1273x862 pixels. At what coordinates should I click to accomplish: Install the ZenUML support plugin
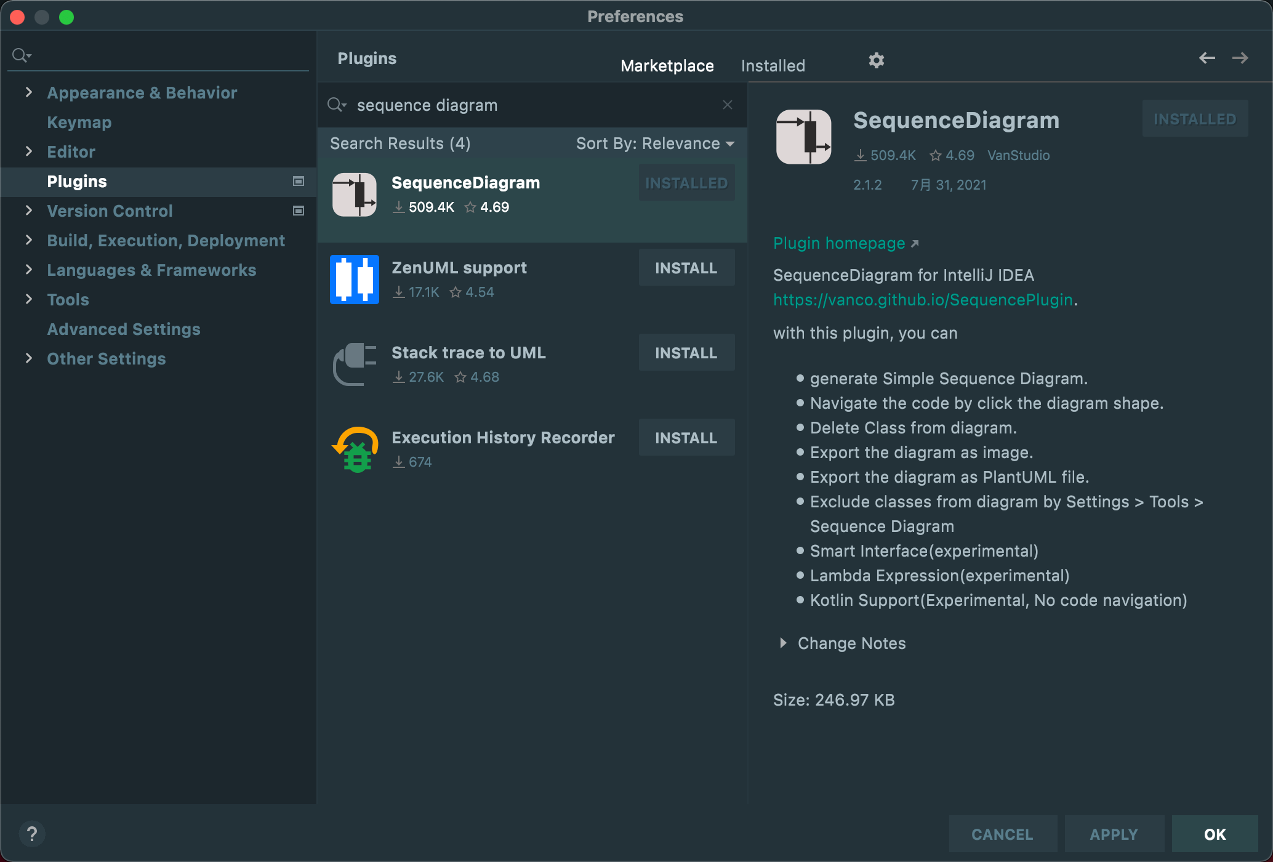pyautogui.click(x=686, y=268)
